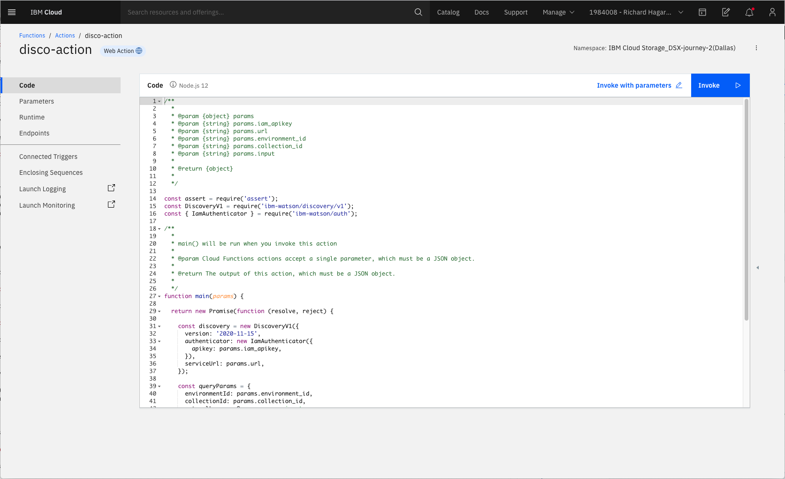Image resolution: width=785 pixels, height=479 pixels.
Task: Open the account switcher 1984008 - Richard Hagar
Action: (636, 12)
